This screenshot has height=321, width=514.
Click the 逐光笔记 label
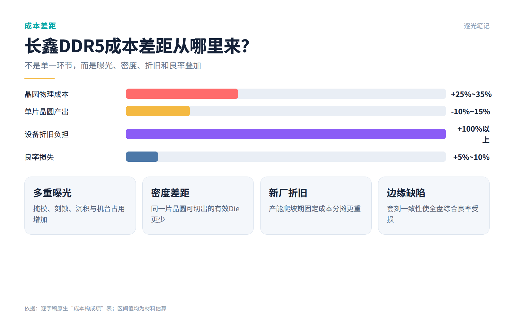coord(476,26)
